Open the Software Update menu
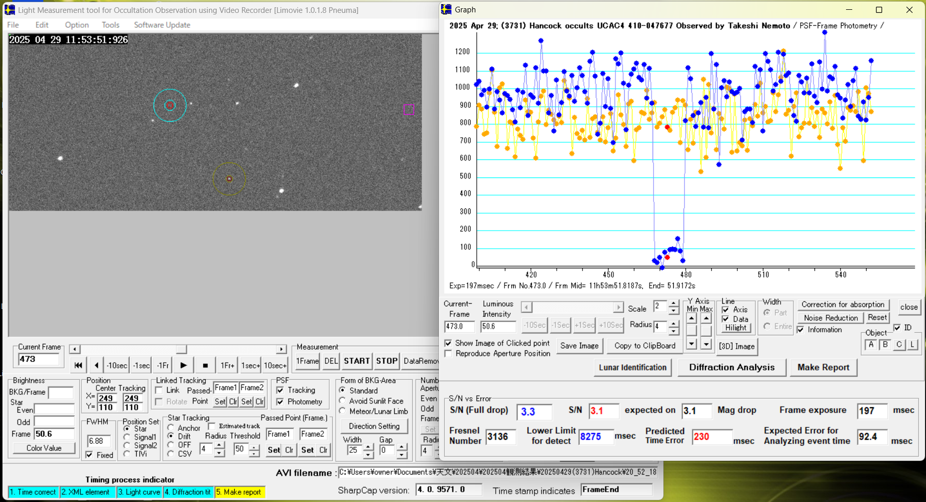The height and width of the screenshot is (502, 926). click(162, 25)
